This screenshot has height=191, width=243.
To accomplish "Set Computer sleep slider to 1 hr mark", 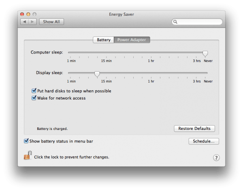I will [x=151, y=53].
